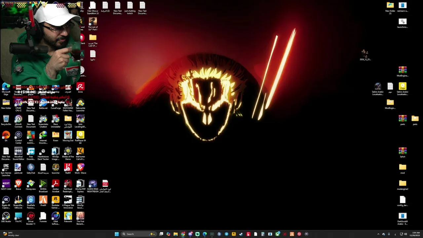Open the mod folder on desktop
This screenshot has width=423, height=238.
pos(403,169)
